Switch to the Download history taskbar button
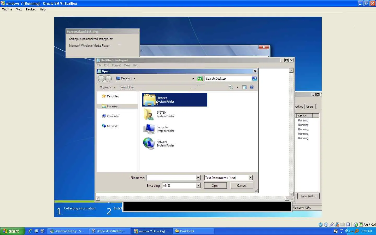Screen dimensions: 376x235 pos(68,231)
